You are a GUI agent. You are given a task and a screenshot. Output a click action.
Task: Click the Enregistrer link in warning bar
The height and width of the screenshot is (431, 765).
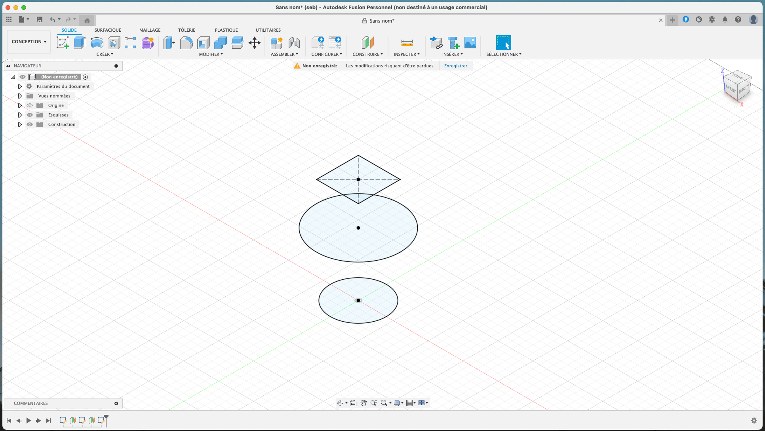pos(456,66)
